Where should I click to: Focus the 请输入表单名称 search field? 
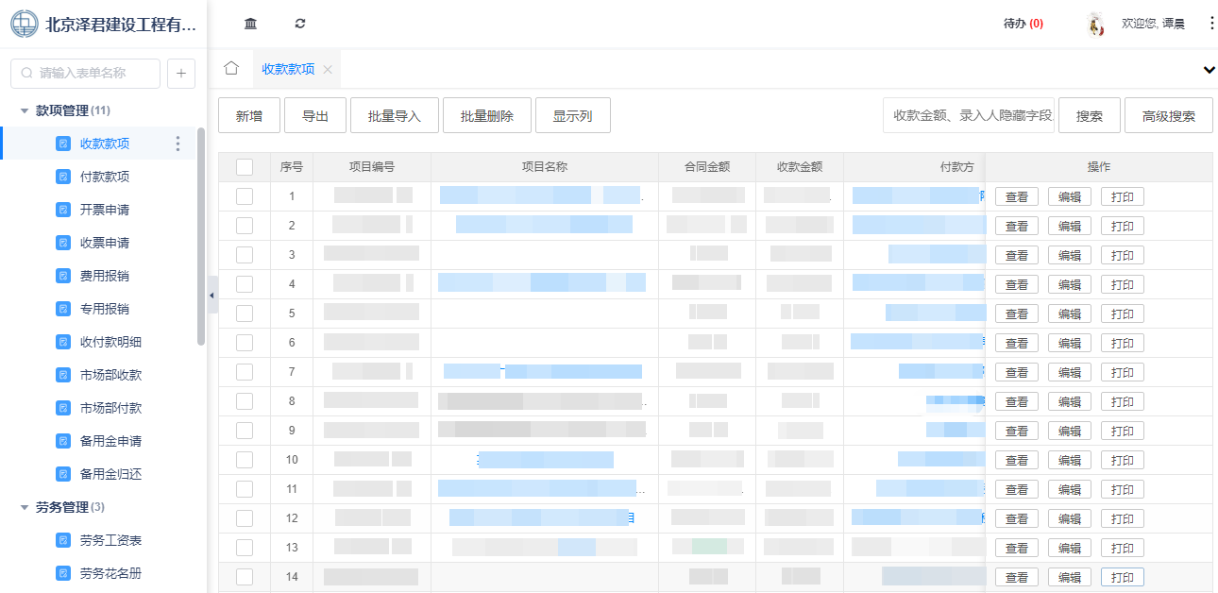coord(85,73)
